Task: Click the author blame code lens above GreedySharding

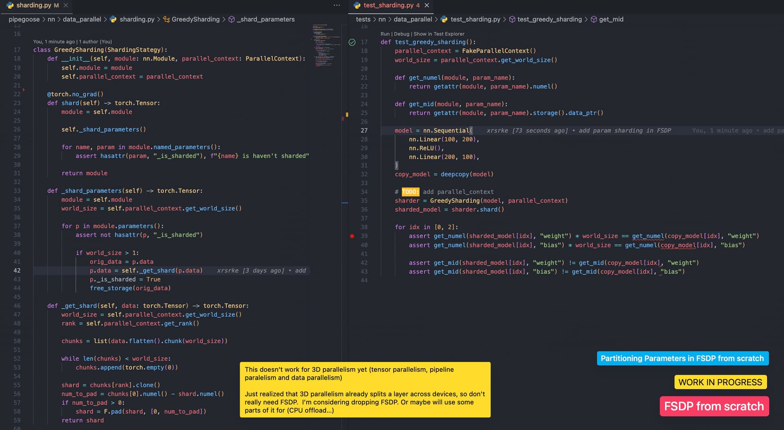Action: pyautogui.click(x=72, y=42)
